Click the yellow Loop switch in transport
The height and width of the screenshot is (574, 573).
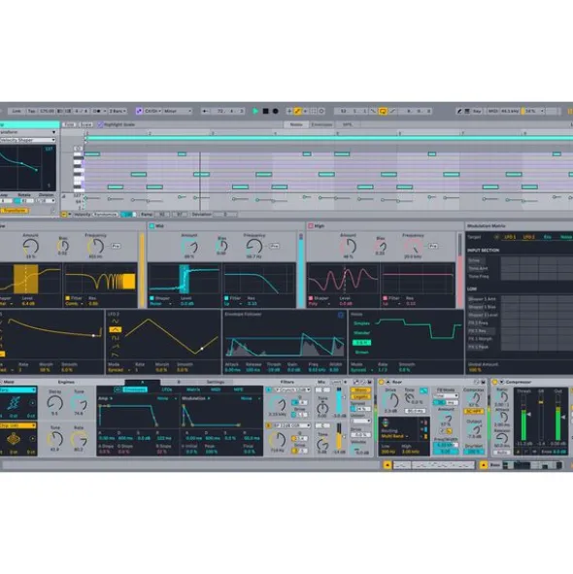tap(383, 111)
